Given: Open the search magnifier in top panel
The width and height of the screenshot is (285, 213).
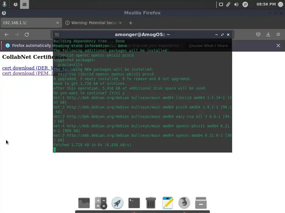Looking at the screenshot, I should 245,4.
